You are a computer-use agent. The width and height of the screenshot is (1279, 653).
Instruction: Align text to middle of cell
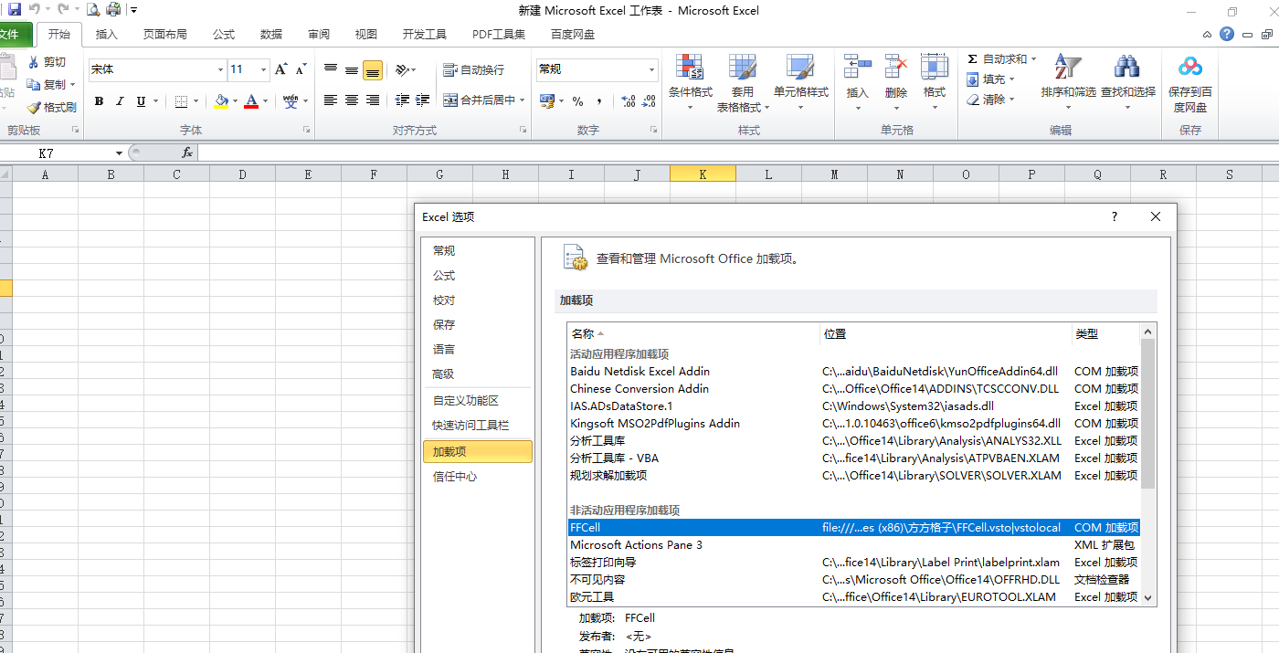[x=352, y=69]
